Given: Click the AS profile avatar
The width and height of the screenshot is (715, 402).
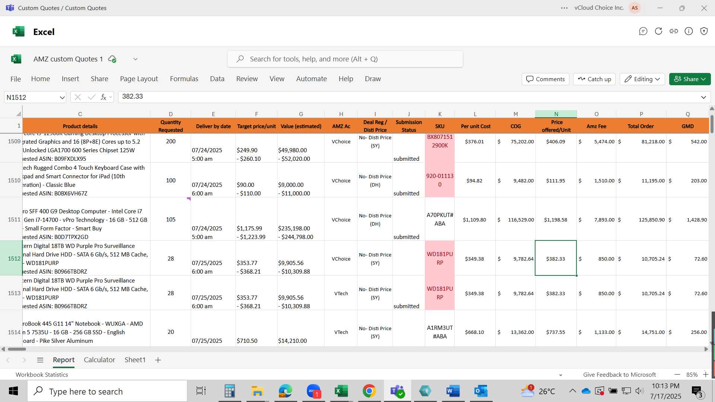Looking at the screenshot, I should click(635, 8).
